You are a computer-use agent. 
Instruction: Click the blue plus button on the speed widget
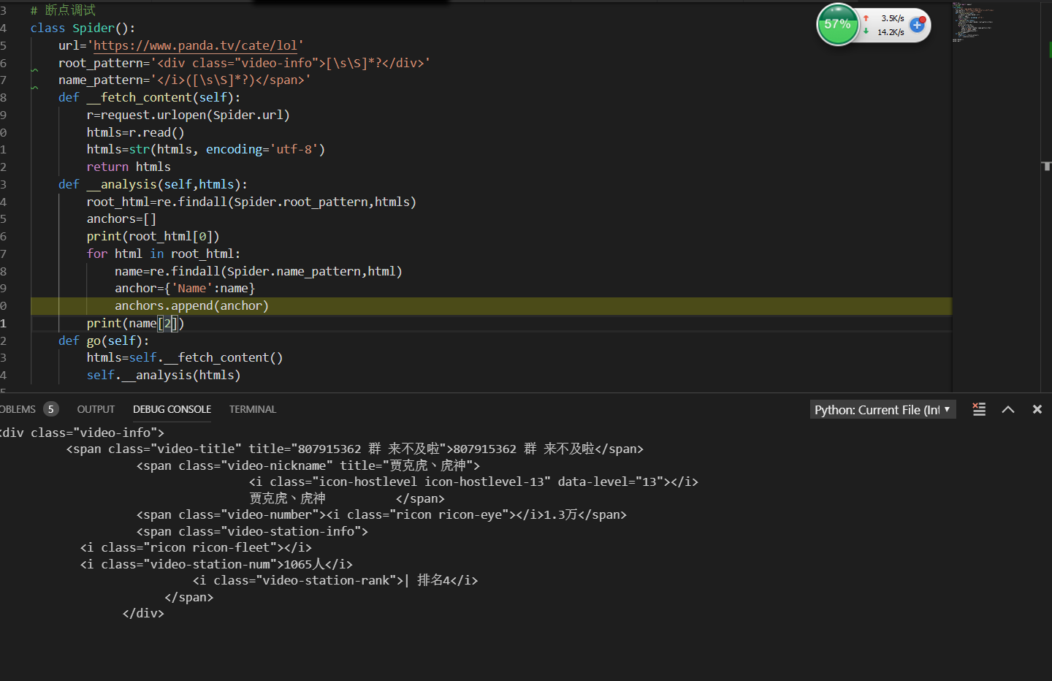[x=917, y=26]
